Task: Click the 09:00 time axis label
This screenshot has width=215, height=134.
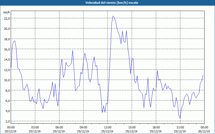Action: pos(83,128)
